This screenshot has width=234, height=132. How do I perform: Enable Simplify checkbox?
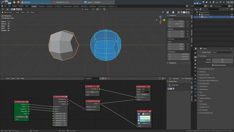pyautogui.click(x=200, y=104)
